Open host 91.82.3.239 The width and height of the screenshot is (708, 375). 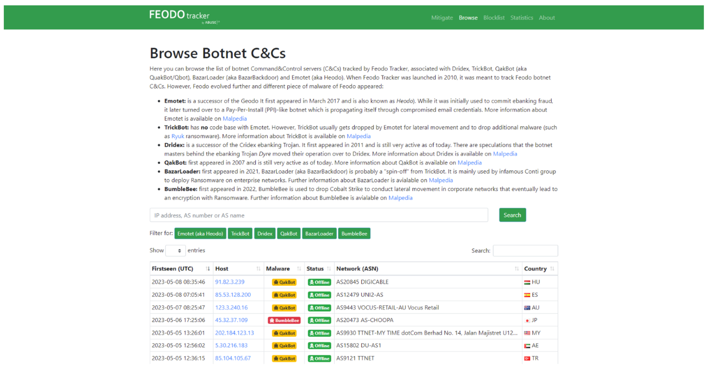pyautogui.click(x=230, y=282)
